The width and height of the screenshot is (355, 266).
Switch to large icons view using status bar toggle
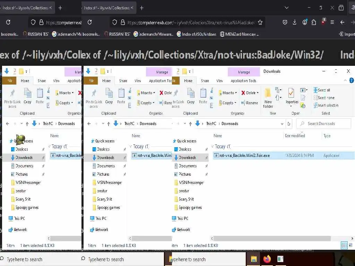351,245
